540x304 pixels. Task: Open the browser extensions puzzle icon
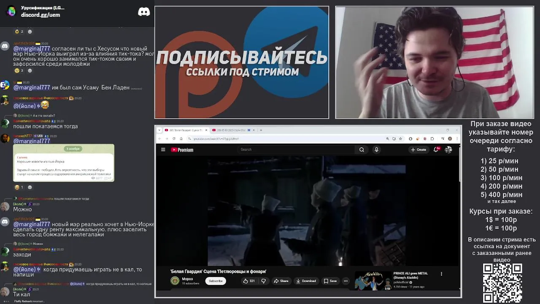coord(432,138)
